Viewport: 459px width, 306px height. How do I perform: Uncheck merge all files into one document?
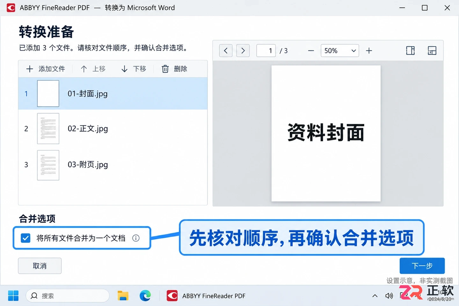(x=25, y=238)
